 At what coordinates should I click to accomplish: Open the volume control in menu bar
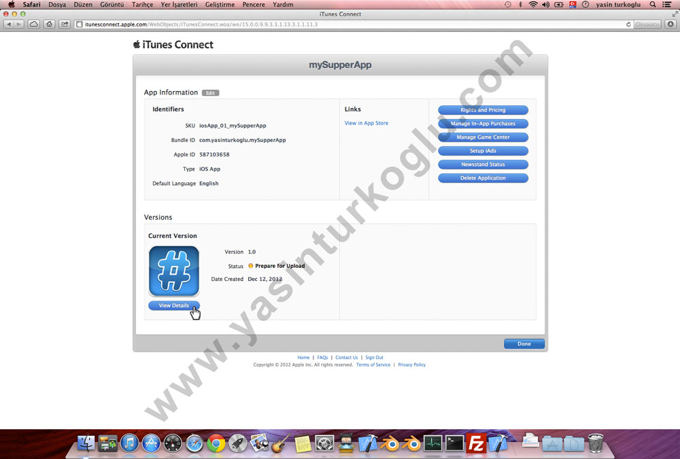click(545, 4)
